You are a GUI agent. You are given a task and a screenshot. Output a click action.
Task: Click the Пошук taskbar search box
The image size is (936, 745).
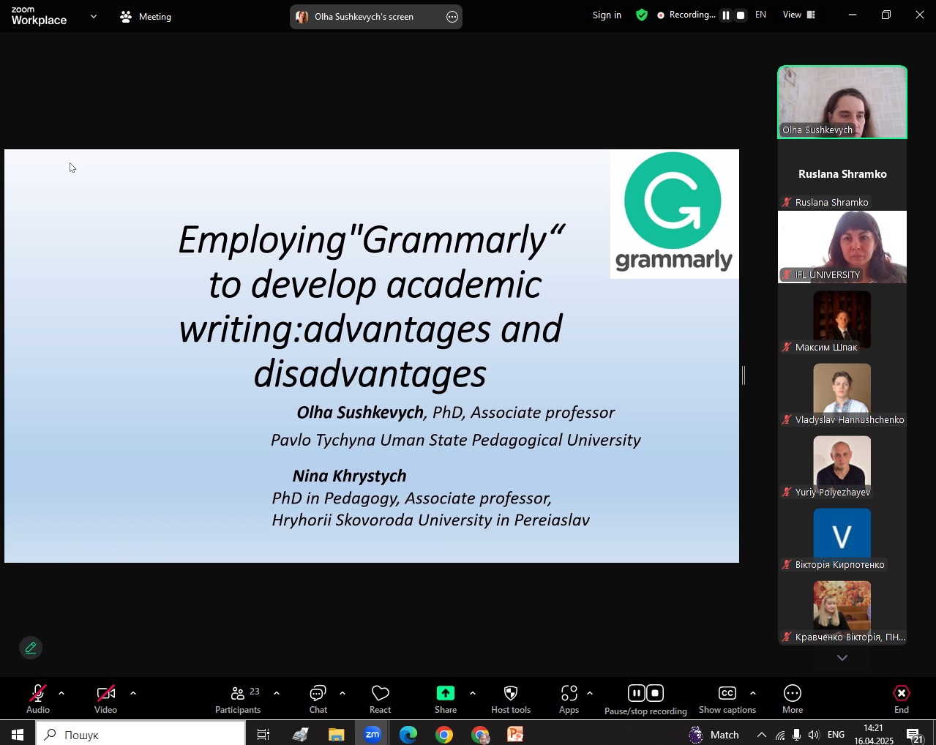(141, 734)
